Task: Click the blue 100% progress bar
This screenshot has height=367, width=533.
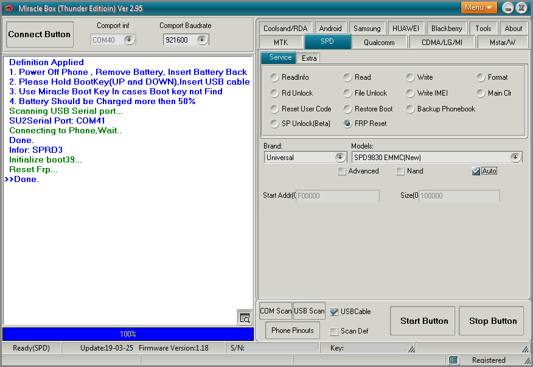Action: 128,334
